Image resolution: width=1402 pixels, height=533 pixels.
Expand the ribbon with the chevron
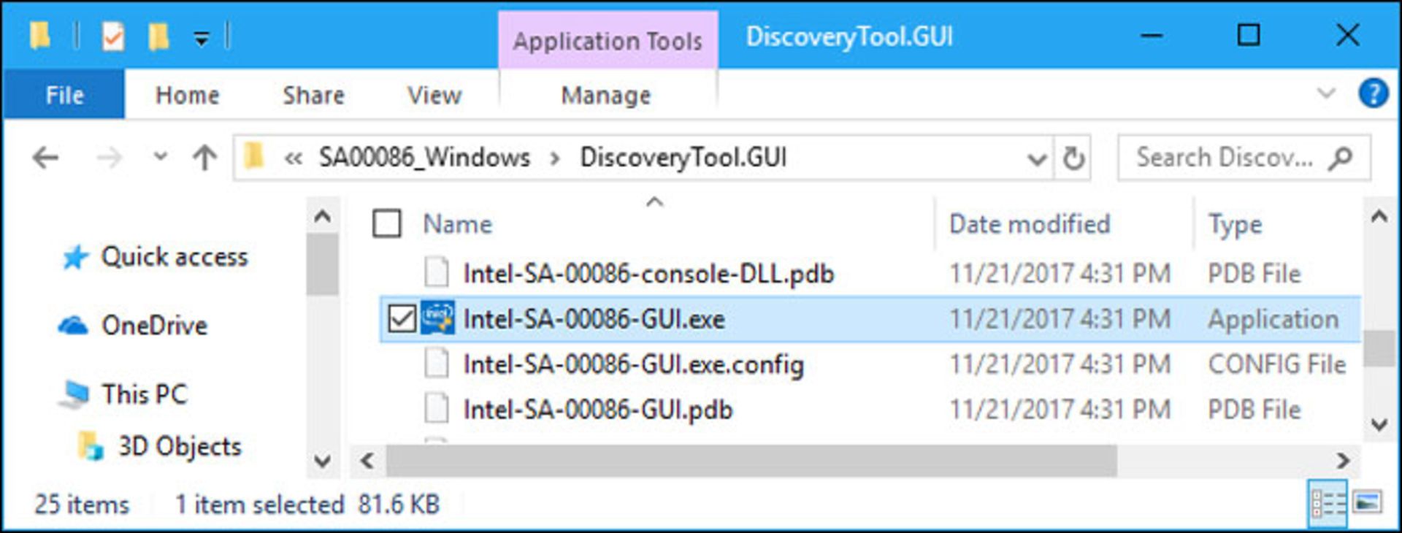(x=1325, y=94)
